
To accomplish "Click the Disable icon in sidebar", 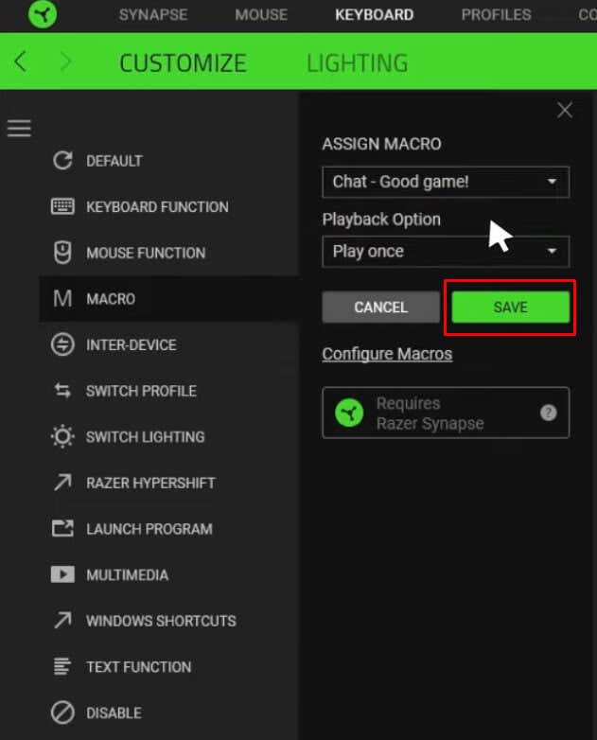I will 62,713.
